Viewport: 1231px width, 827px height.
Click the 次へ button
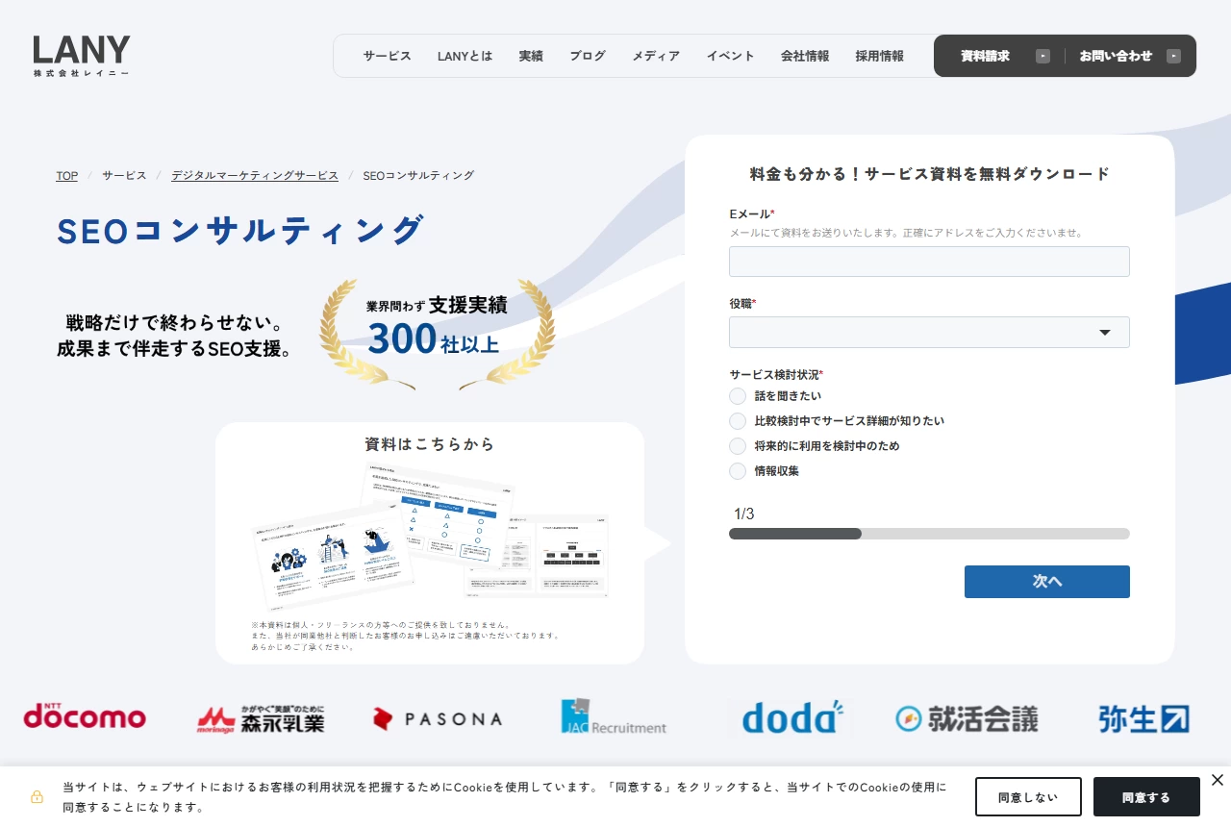(1047, 582)
